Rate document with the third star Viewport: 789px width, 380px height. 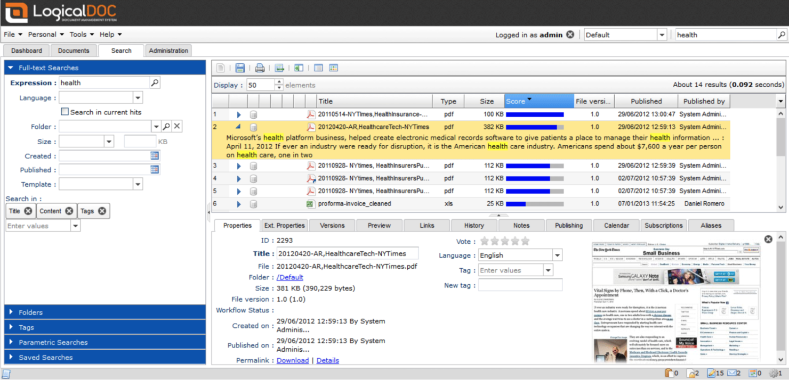[505, 241]
